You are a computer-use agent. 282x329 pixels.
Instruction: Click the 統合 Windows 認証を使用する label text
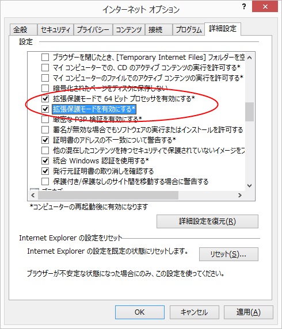point(101,161)
